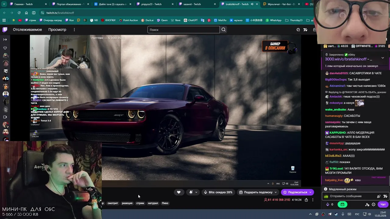390x219 pixels.
Task: Click chat username dan4els9105
Action: [339, 73]
